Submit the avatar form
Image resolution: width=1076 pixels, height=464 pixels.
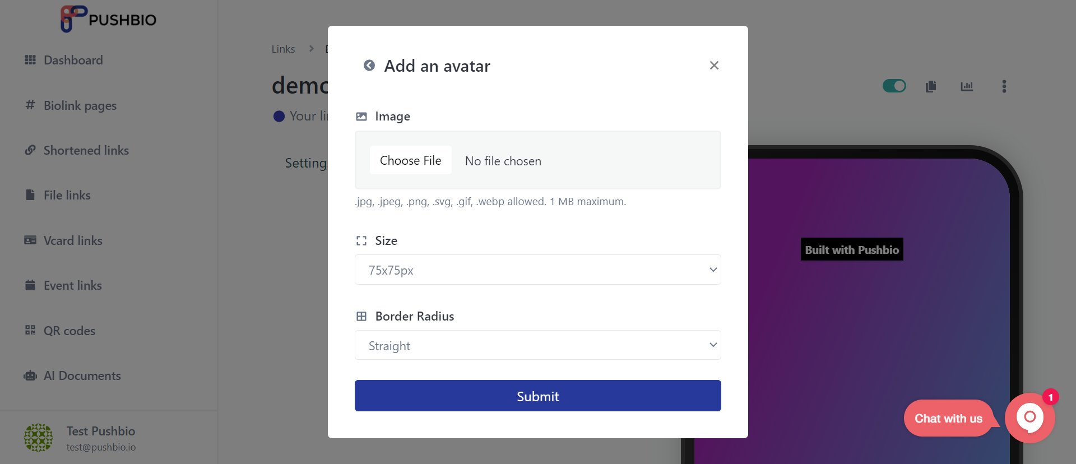(x=537, y=396)
